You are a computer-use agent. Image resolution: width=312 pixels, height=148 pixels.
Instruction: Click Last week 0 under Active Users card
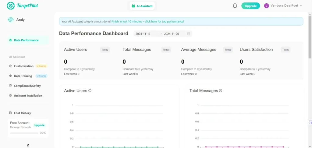tap(72, 74)
